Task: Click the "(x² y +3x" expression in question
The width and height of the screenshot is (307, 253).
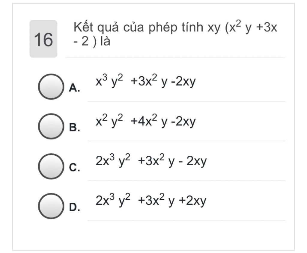Action: pos(251,27)
